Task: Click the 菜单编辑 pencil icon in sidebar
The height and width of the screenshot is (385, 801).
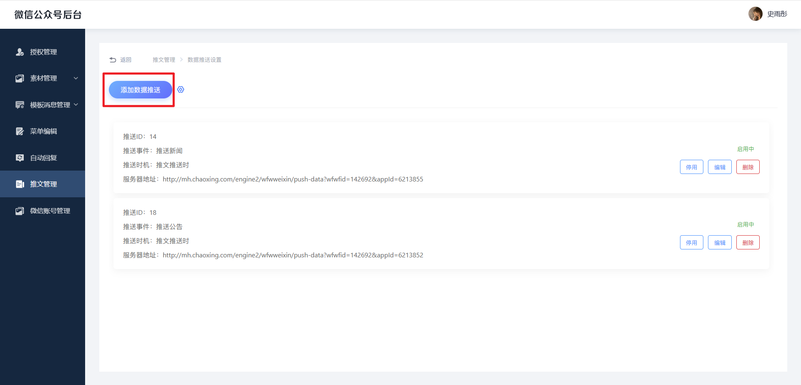Action: [20, 131]
